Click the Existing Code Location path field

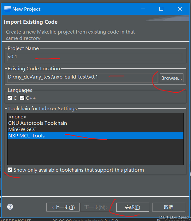tap(82, 78)
